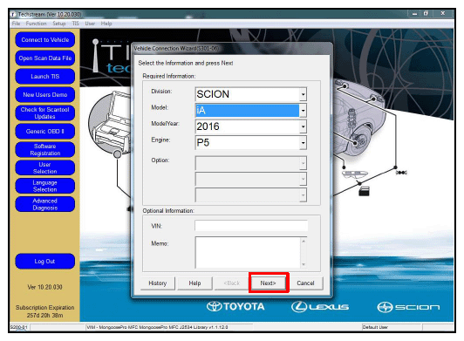Launch TIS from the sidebar
The height and width of the screenshot is (341, 464).
coord(45,77)
